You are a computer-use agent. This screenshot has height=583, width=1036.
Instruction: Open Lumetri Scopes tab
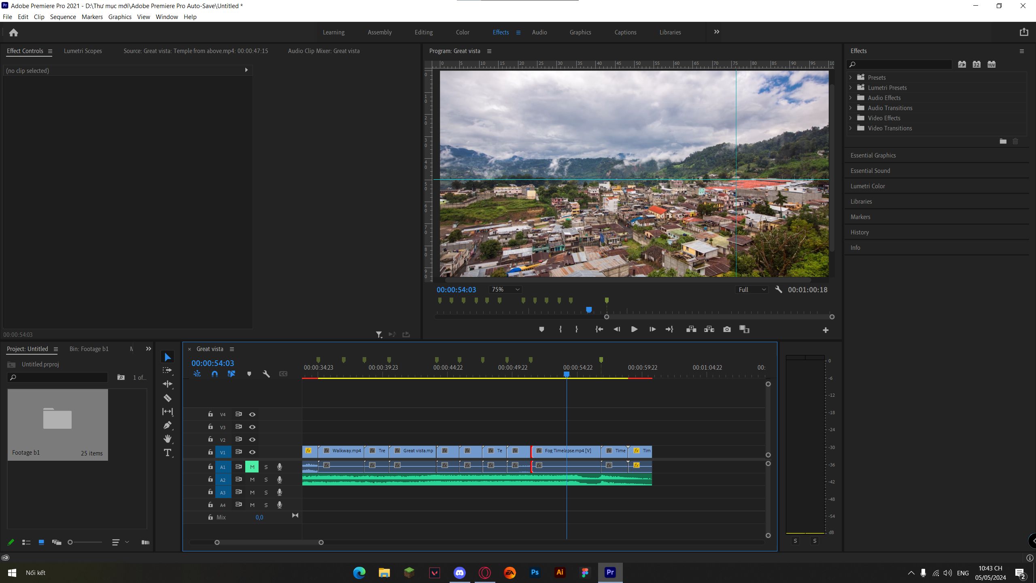(83, 51)
